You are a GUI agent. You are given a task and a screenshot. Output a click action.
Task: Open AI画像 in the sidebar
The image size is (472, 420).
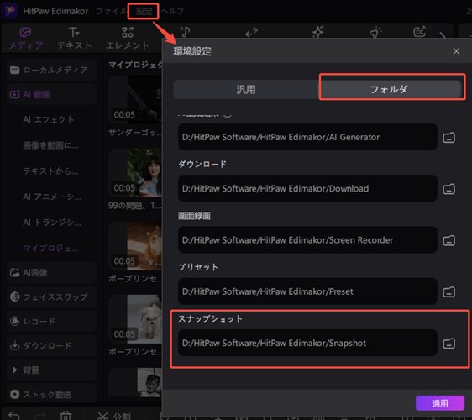click(51, 273)
